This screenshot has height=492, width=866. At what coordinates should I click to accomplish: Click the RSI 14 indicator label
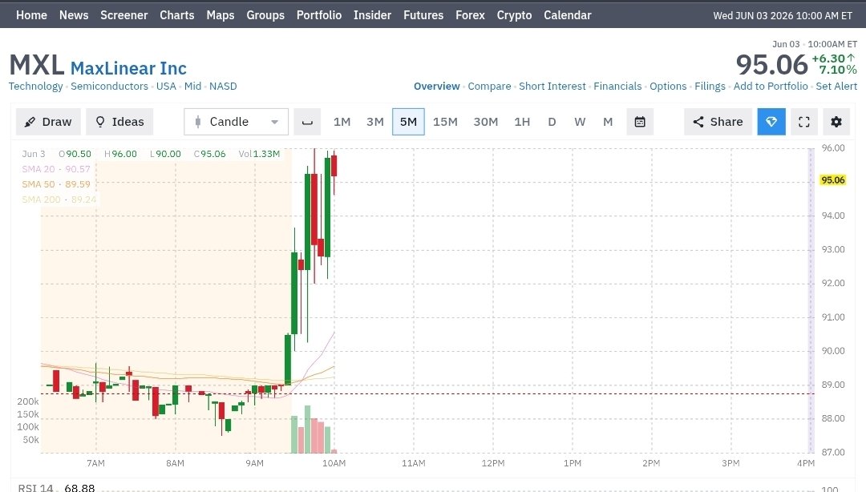click(x=36, y=487)
